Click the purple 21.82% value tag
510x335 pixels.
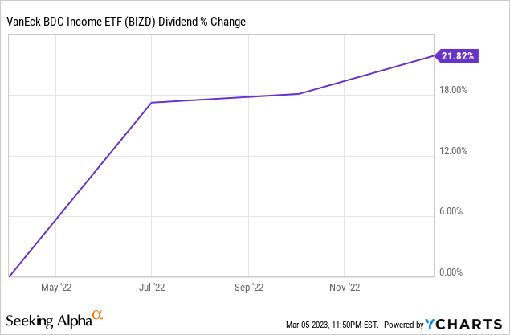[459, 55]
